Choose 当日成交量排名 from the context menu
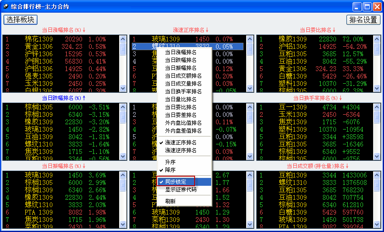Viewport: 384px width, 232px height. click(184, 83)
